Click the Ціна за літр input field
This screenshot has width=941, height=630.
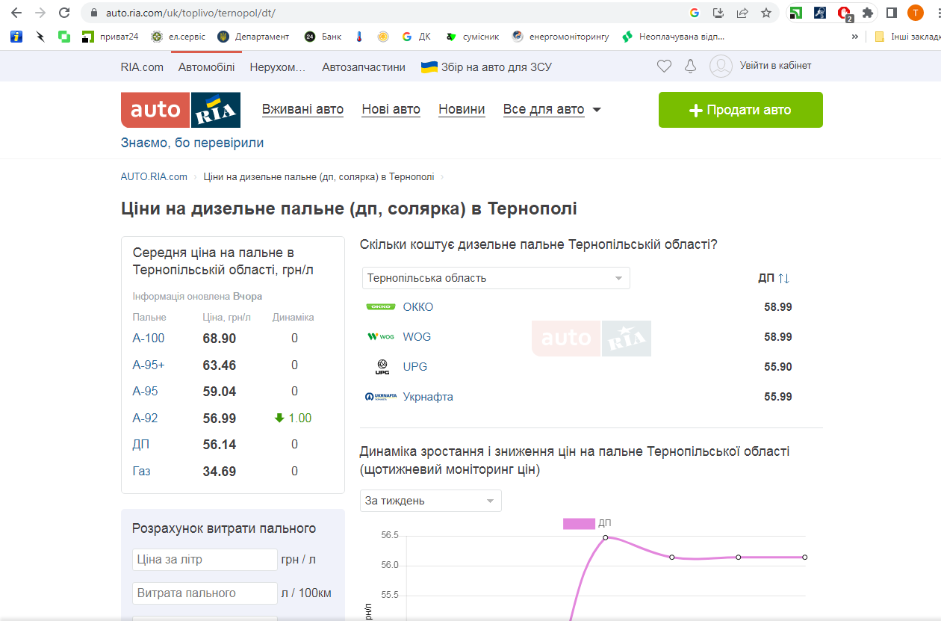tap(205, 560)
